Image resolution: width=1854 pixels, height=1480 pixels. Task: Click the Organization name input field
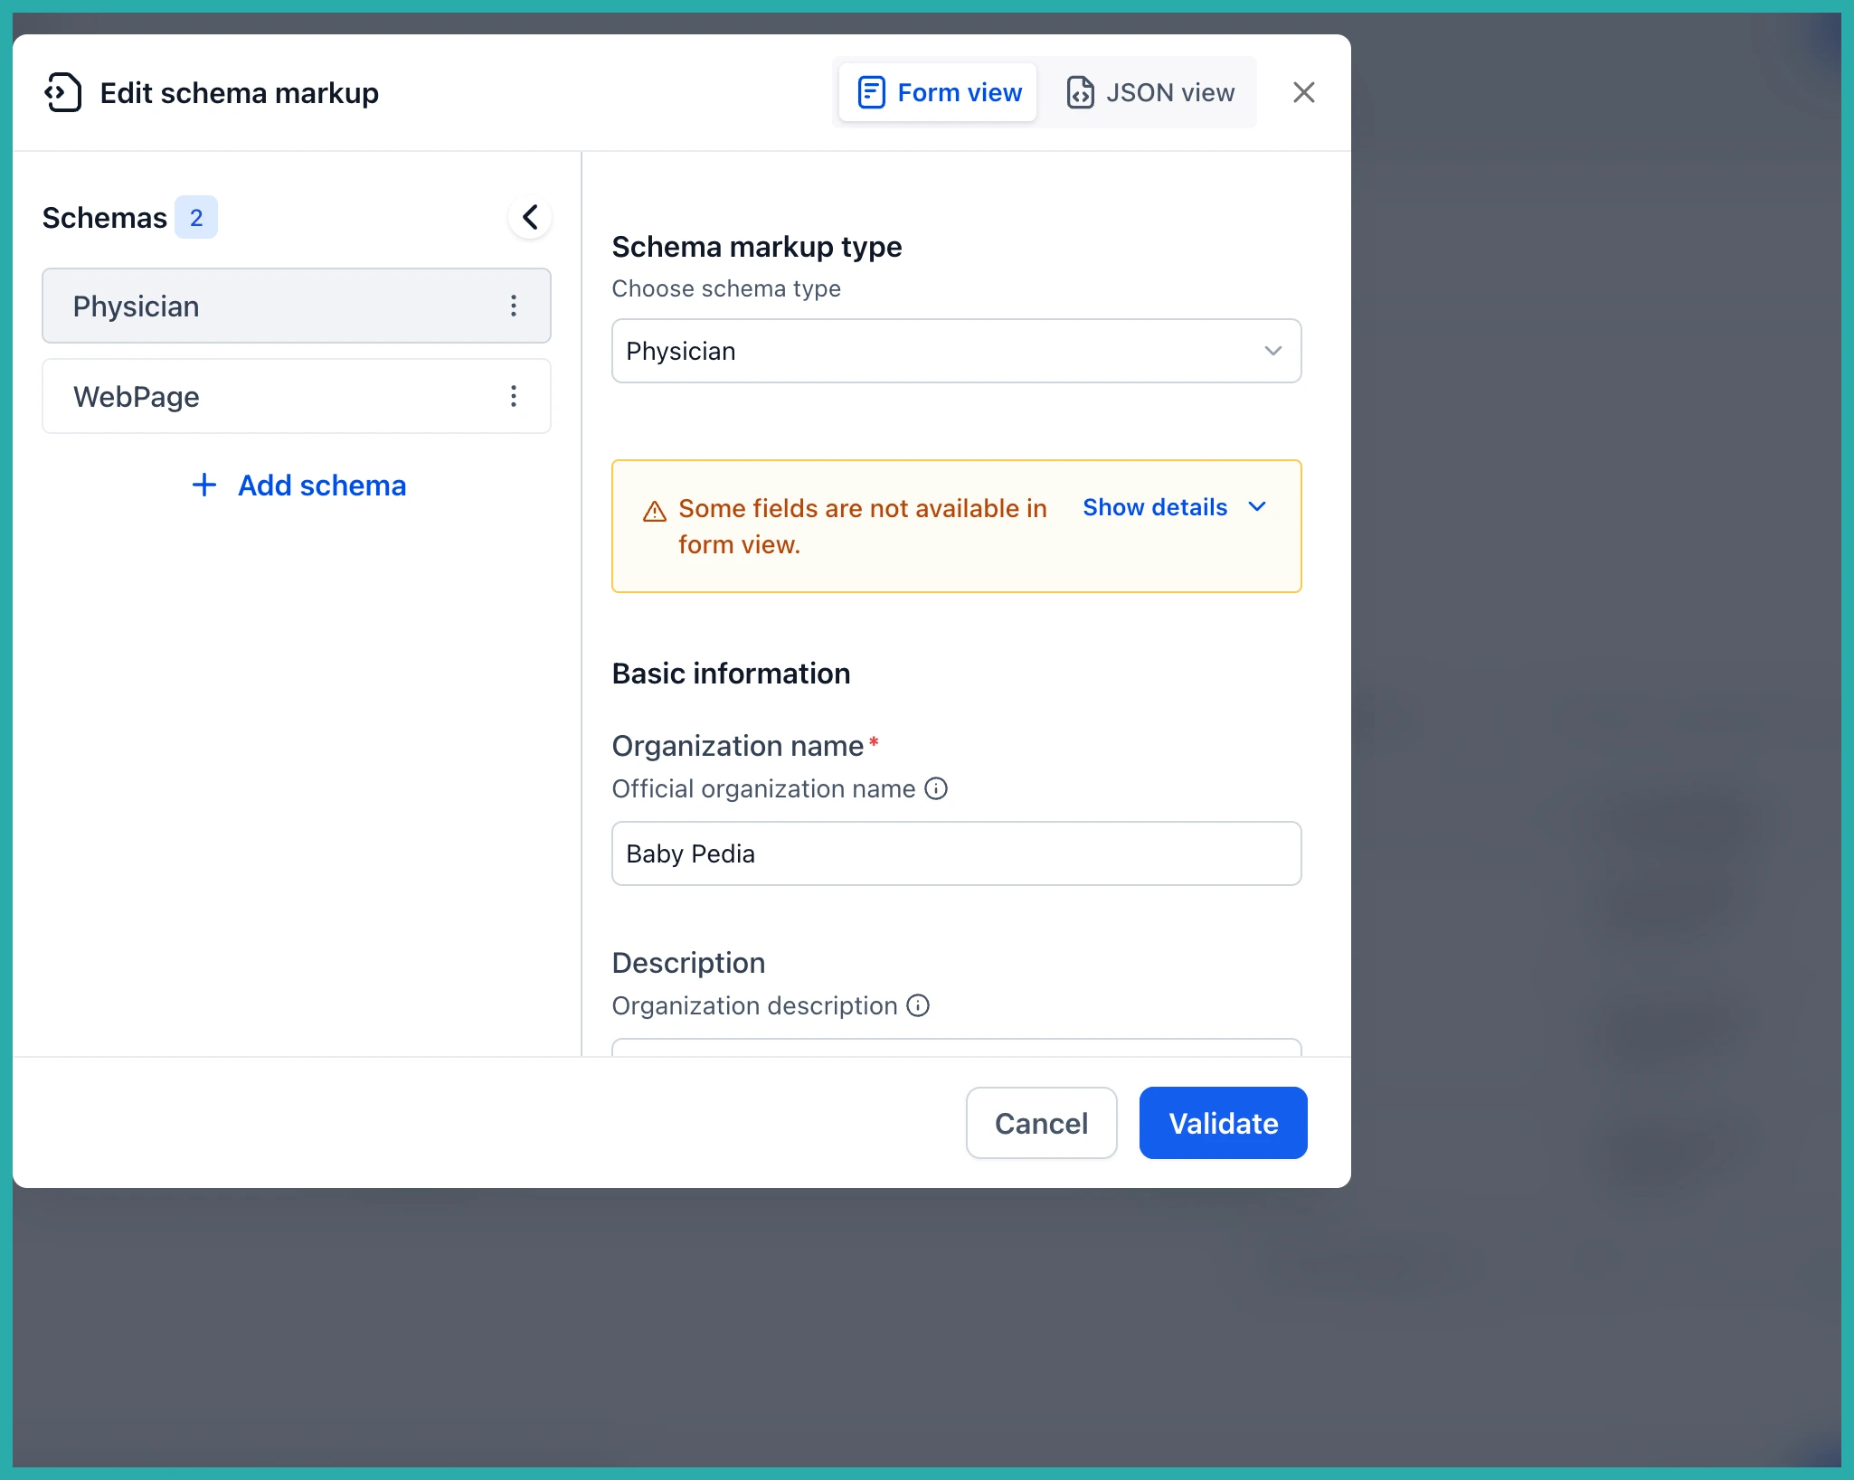point(957,853)
